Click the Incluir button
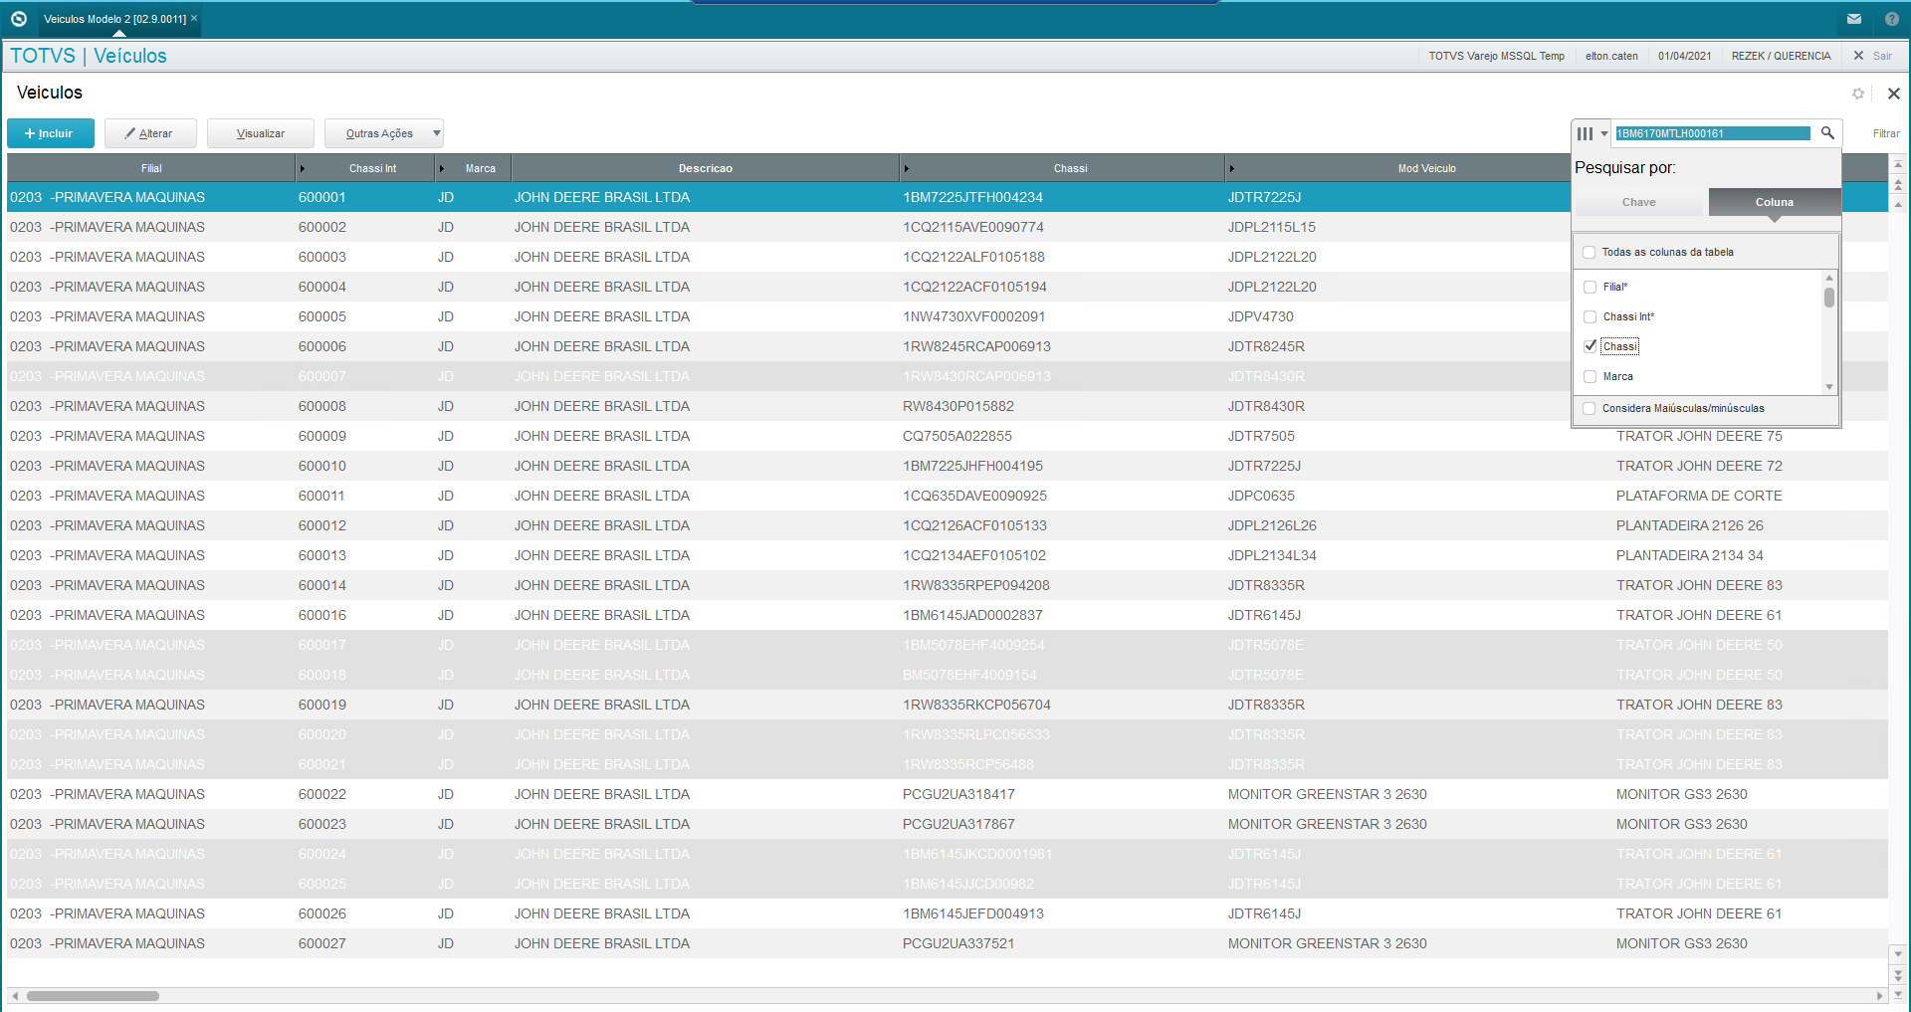1911x1012 pixels. (x=51, y=133)
